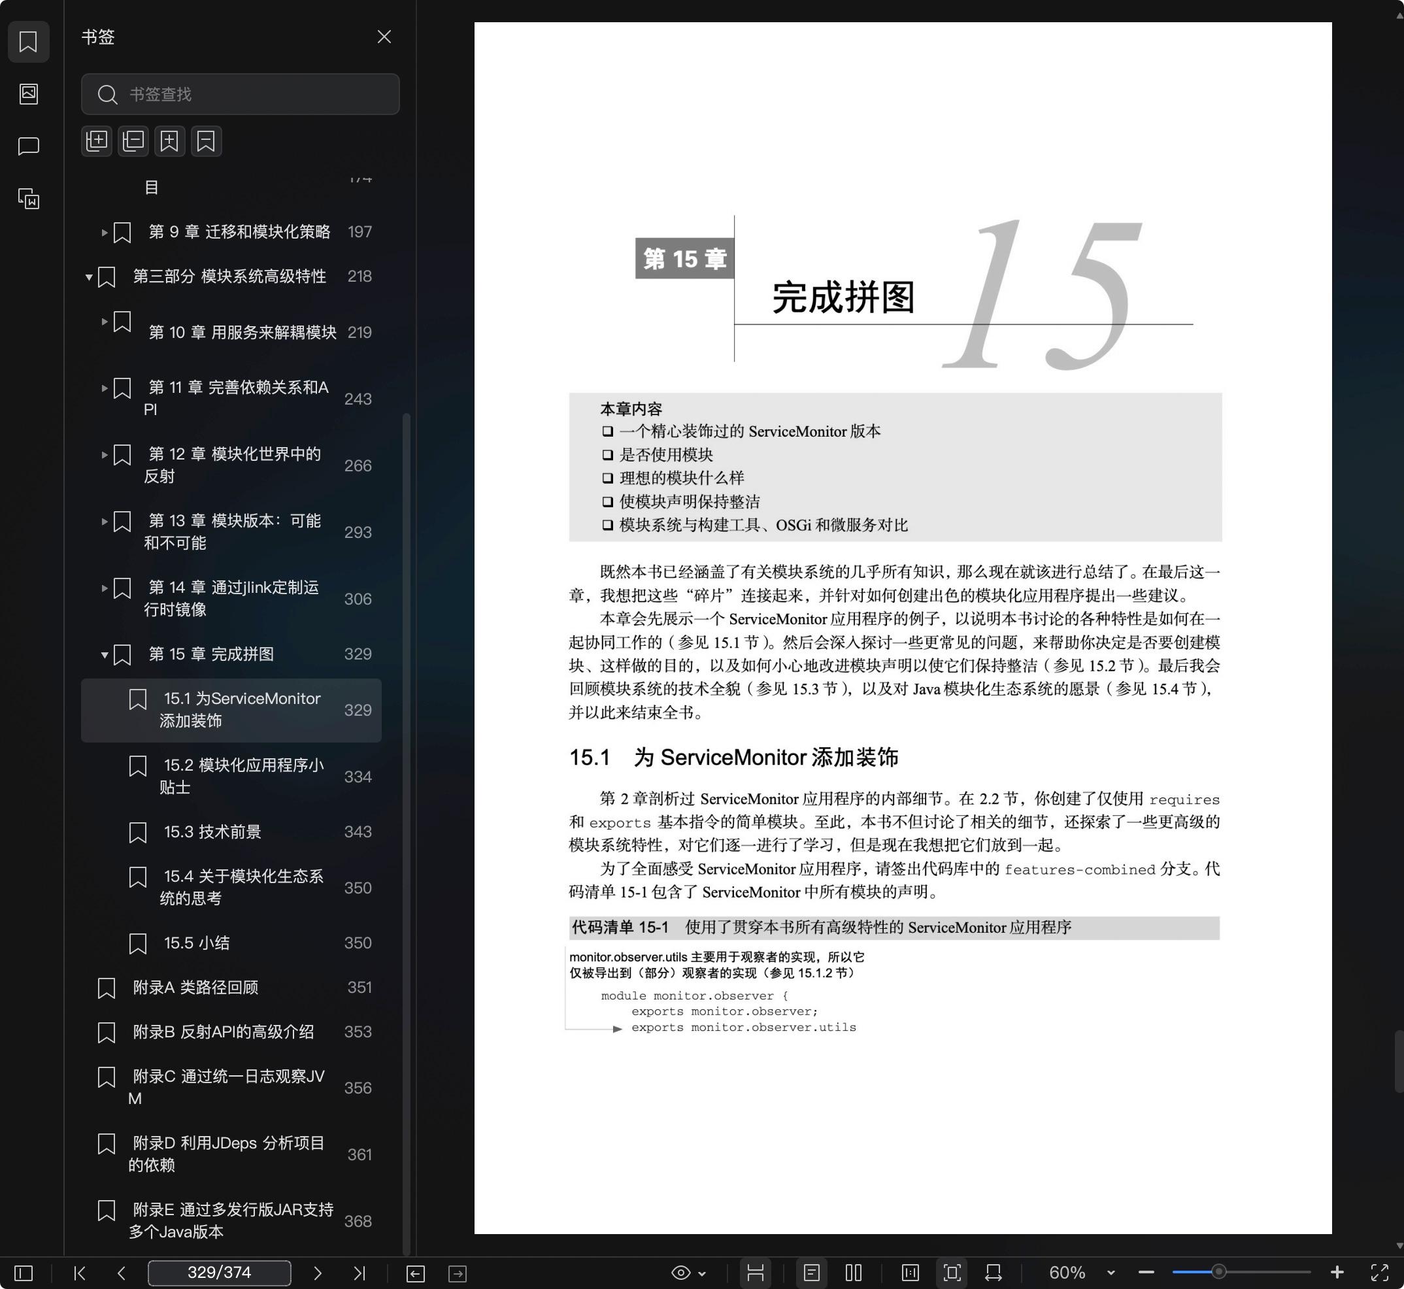Remove the selected bookmark
The image size is (1404, 1289).
pyautogui.click(x=207, y=141)
